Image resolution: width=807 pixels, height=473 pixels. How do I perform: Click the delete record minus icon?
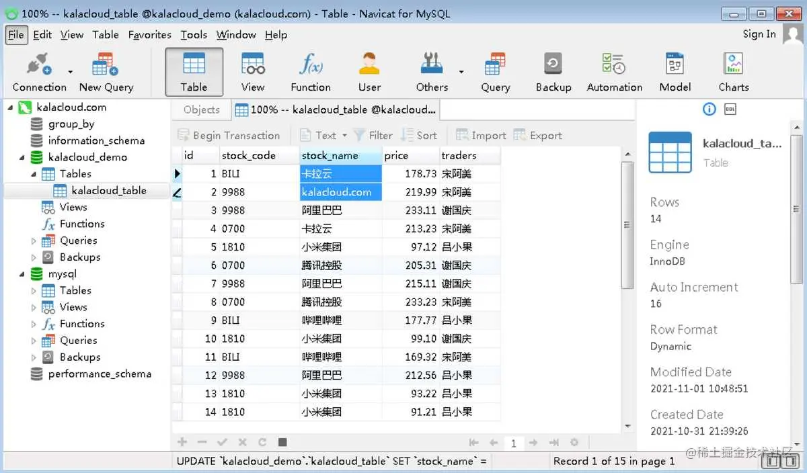point(202,442)
